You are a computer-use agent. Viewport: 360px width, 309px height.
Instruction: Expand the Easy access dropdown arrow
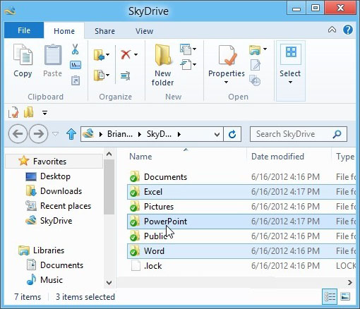click(194, 64)
